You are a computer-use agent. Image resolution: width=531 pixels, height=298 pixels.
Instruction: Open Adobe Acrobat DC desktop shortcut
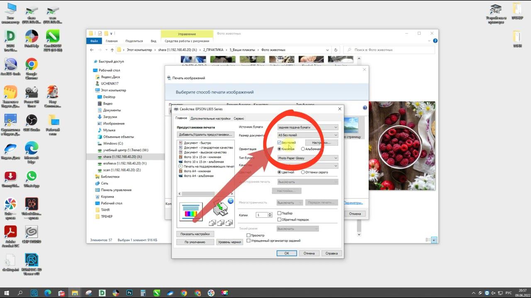(x=10, y=236)
